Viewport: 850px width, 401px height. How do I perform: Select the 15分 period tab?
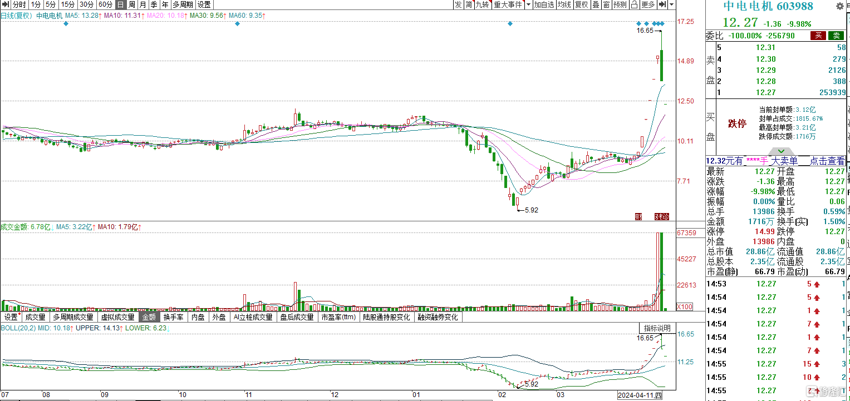(67, 4)
